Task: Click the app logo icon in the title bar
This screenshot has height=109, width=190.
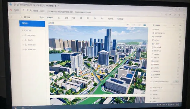Action: (x=11, y=4)
